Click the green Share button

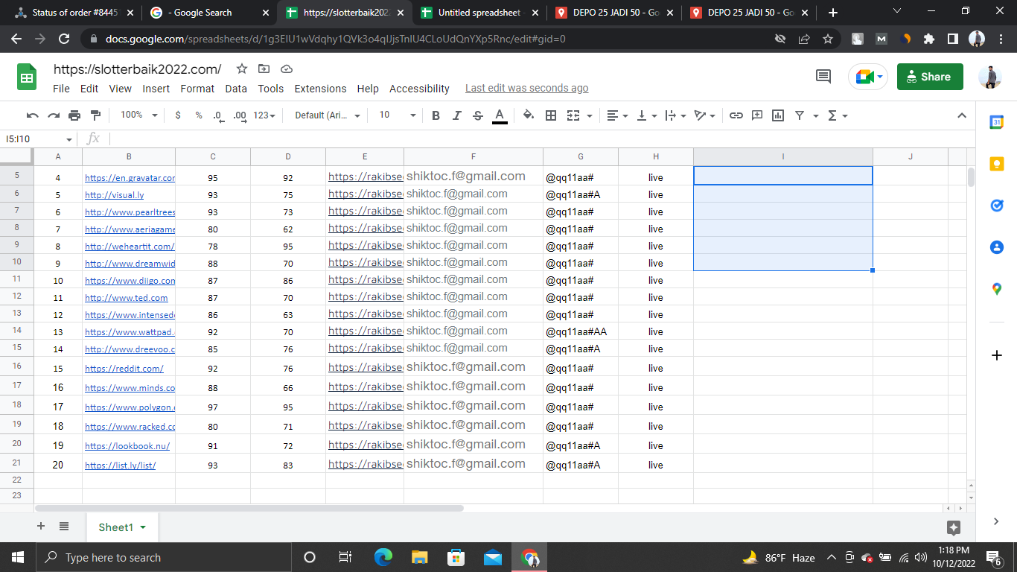pos(929,77)
